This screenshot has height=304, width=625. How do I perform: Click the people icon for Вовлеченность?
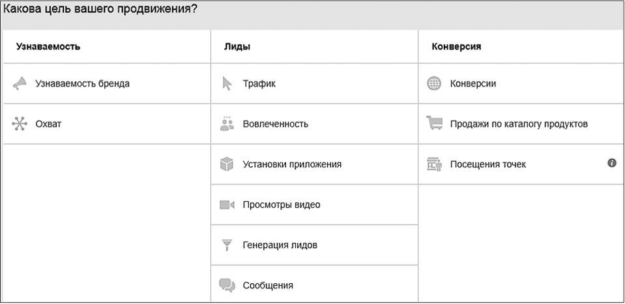coord(227,124)
